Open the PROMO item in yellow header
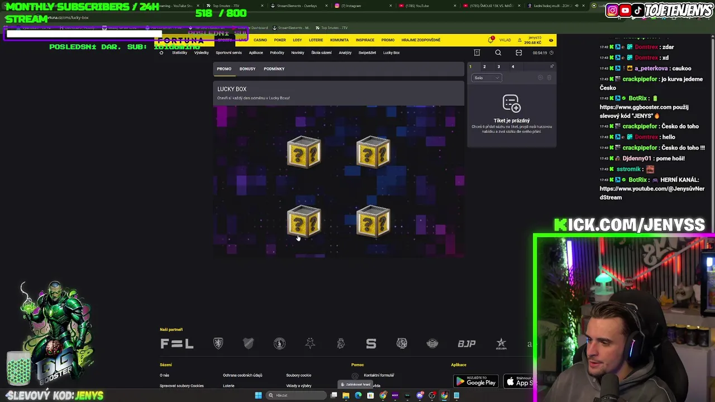 pyautogui.click(x=388, y=40)
